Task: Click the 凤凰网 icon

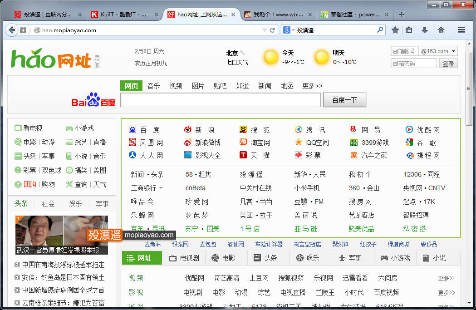Action: point(132,142)
